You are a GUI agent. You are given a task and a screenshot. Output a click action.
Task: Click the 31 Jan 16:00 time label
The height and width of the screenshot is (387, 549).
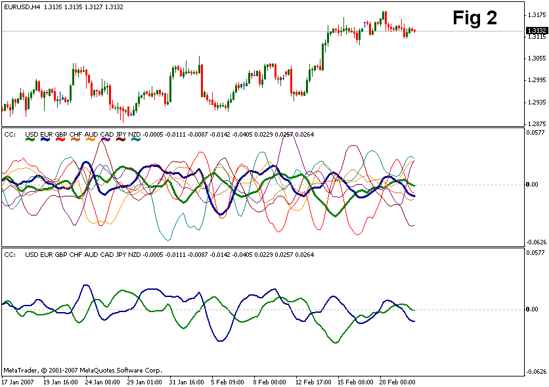(187, 382)
